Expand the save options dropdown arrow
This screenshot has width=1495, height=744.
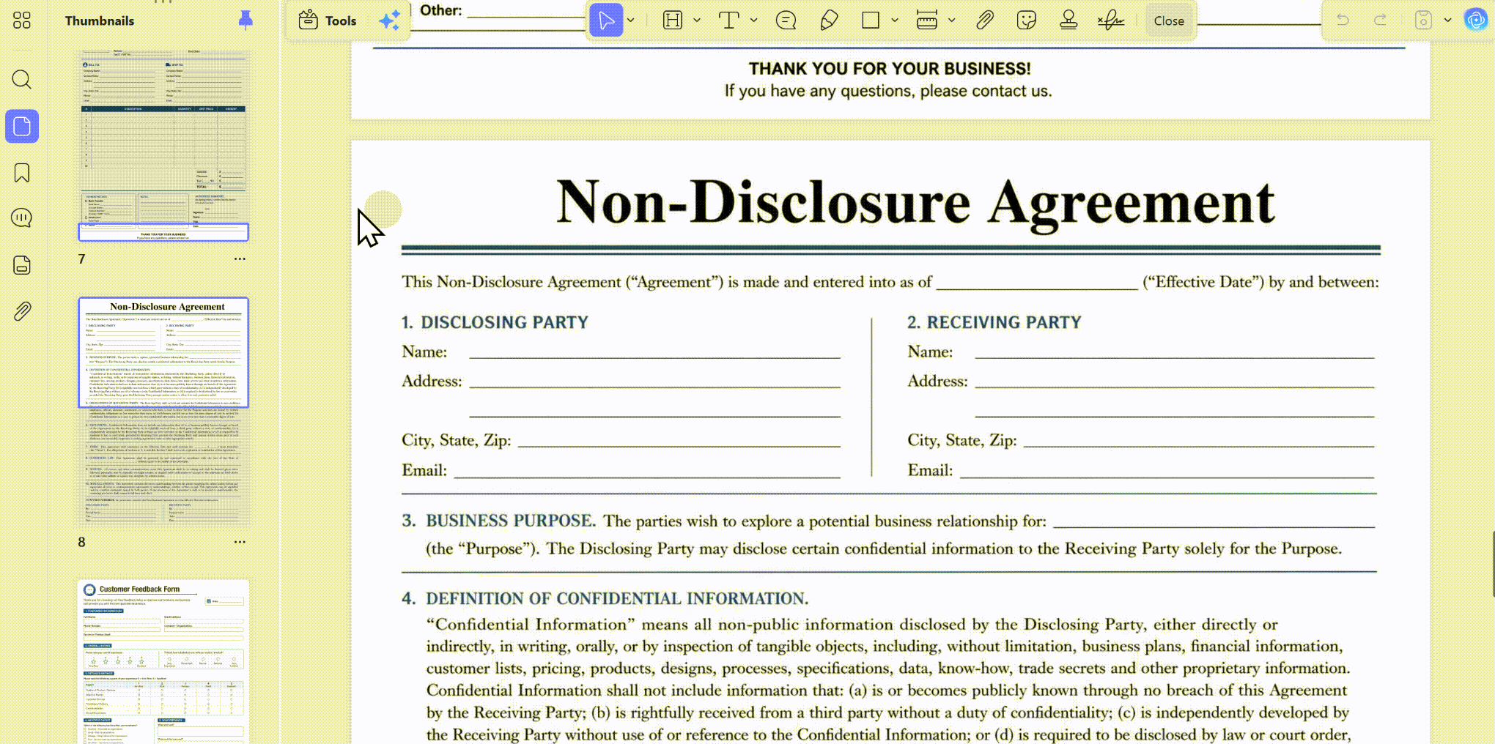[x=1447, y=21]
